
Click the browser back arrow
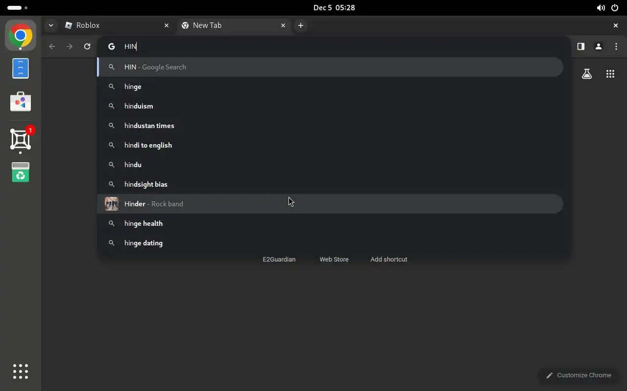[52, 46]
